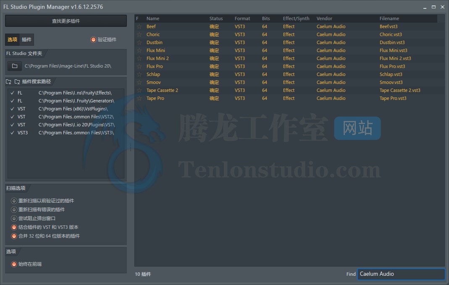Select the Dustbin plugin name
This screenshot has height=285, width=449.
pyautogui.click(x=154, y=43)
